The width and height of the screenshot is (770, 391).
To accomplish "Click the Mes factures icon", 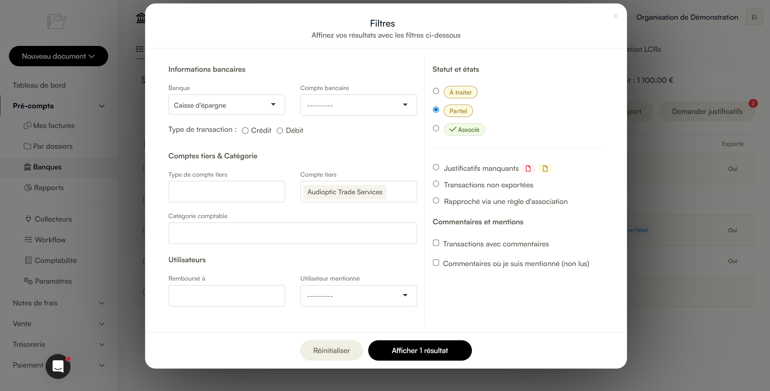I will [x=27, y=126].
